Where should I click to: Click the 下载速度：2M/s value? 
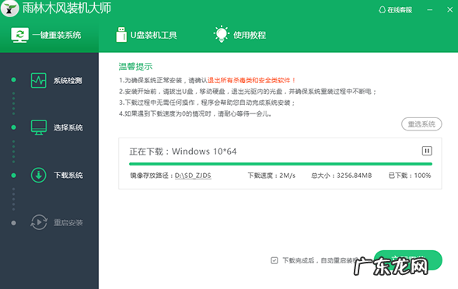coord(271,176)
